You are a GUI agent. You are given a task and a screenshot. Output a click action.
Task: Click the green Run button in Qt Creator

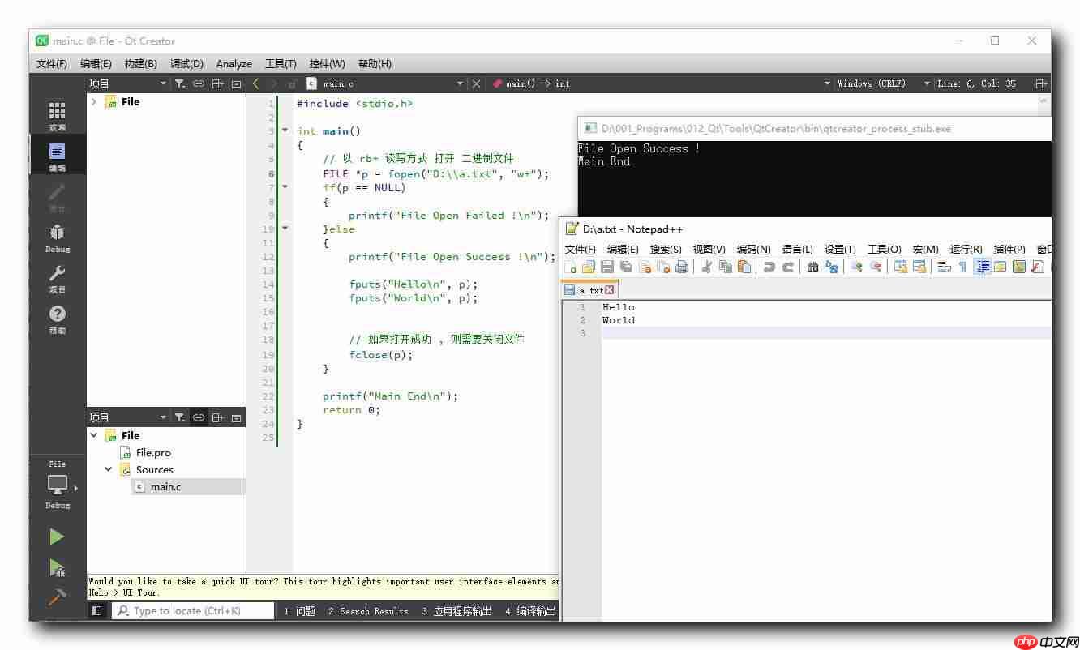click(x=57, y=537)
